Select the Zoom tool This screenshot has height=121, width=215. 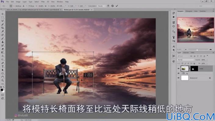[3, 80]
